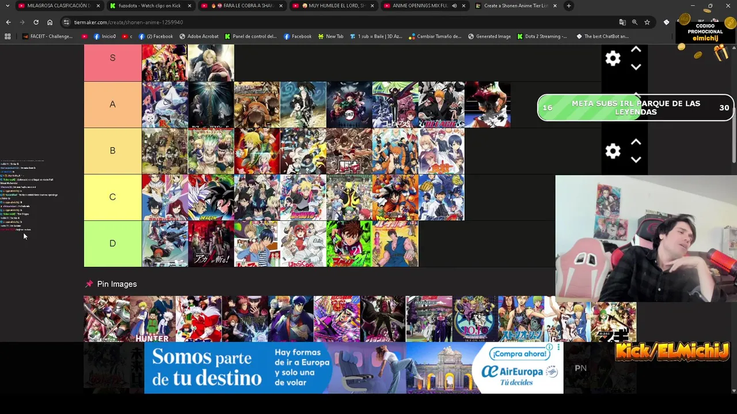The width and height of the screenshot is (737, 414).
Task: Click the ad info icon on AirEuropa banner
Action: tap(550, 347)
